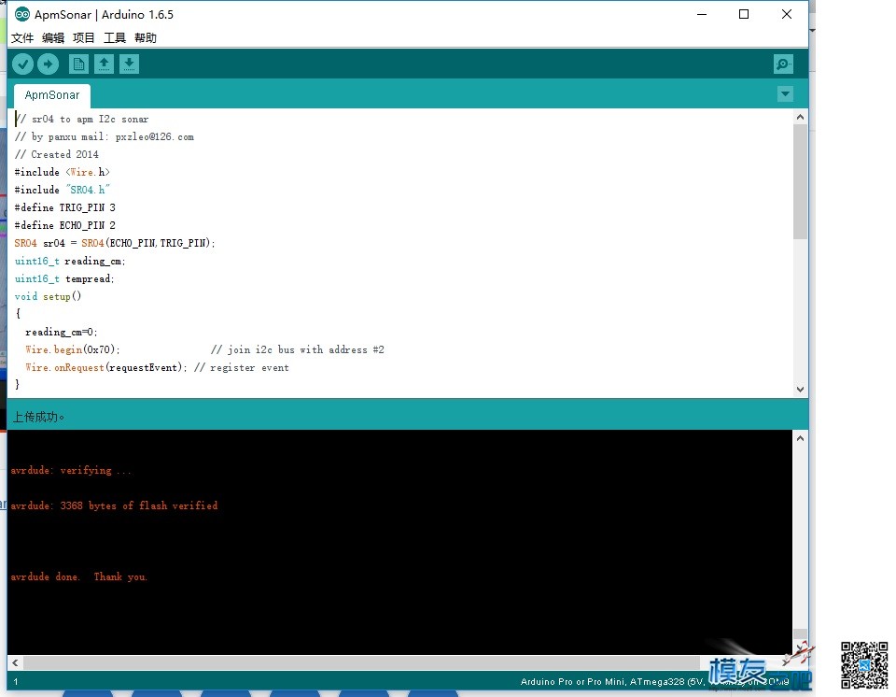The width and height of the screenshot is (896, 697).
Task: Upload the sketch with the arrow button
Action: 48,64
